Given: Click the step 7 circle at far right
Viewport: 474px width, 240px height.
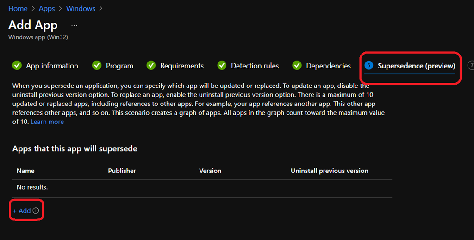Looking at the screenshot, I should point(471,66).
